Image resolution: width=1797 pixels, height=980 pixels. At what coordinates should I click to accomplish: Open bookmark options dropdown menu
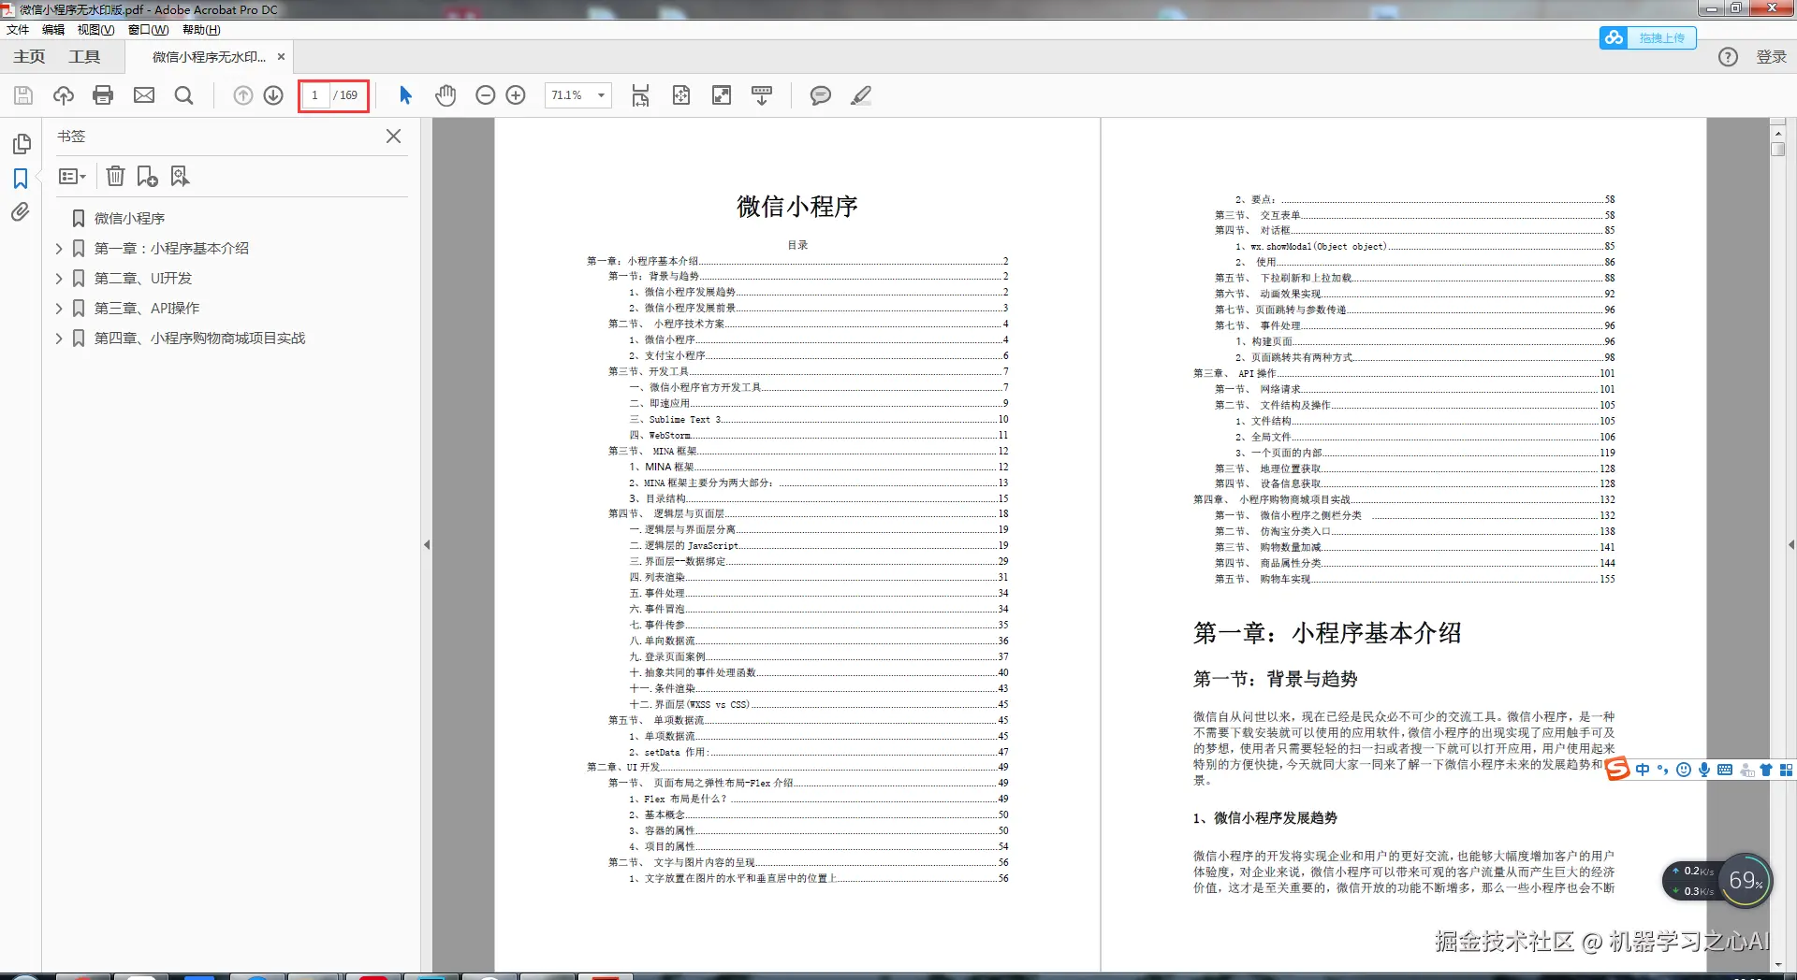point(72,176)
